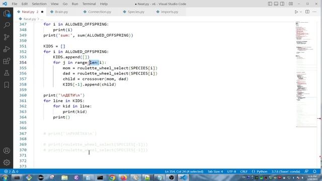
Task: Open the Run and Debug view
Action: pos(7,49)
